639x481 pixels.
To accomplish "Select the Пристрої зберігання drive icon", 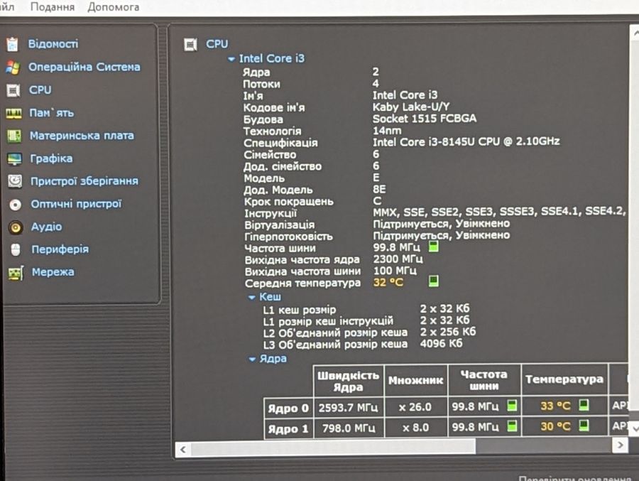I will click(15, 181).
